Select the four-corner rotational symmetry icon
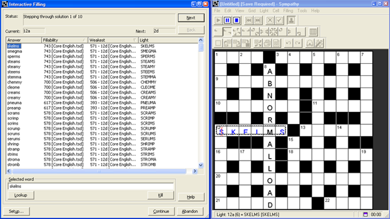390x219 pixels. pyautogui.click(x=237, y=32)
